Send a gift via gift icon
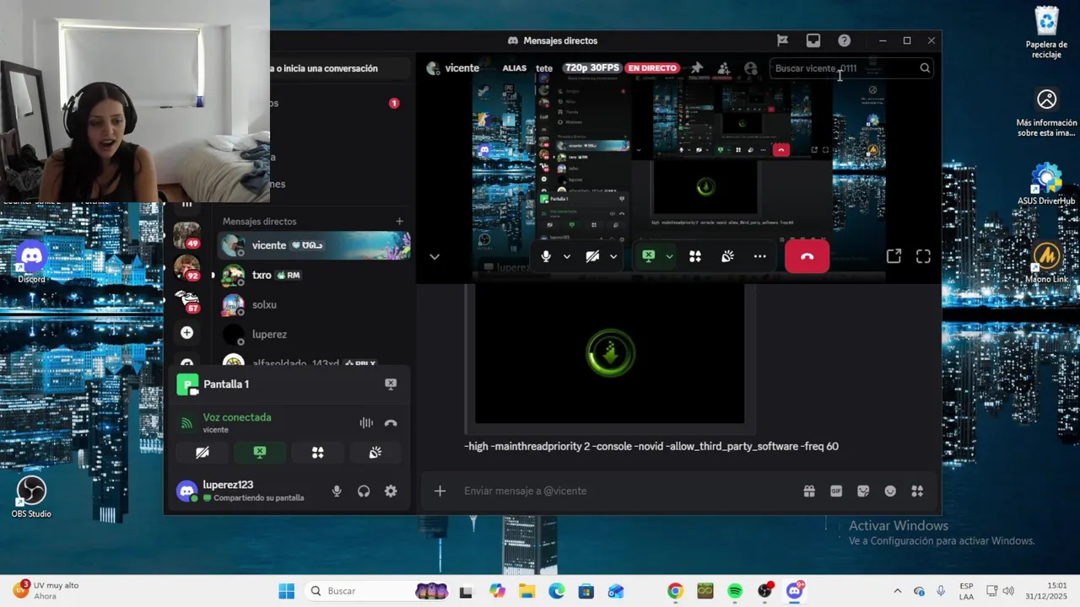Image resolution: width=1080 pixels, height=607 pixels. (809, 491)
